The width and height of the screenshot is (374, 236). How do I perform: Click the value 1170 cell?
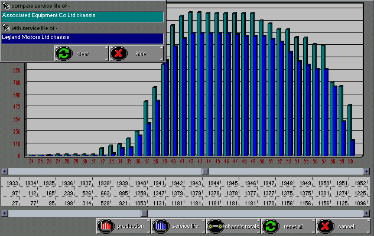point(266,203)
